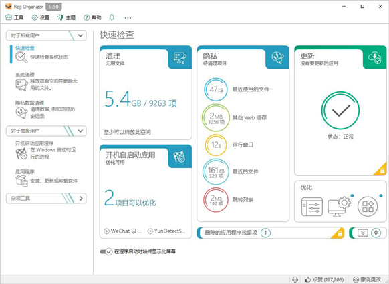Open the apps grid icon in 优化
389x284 pixels.
[x=368, y=207]
